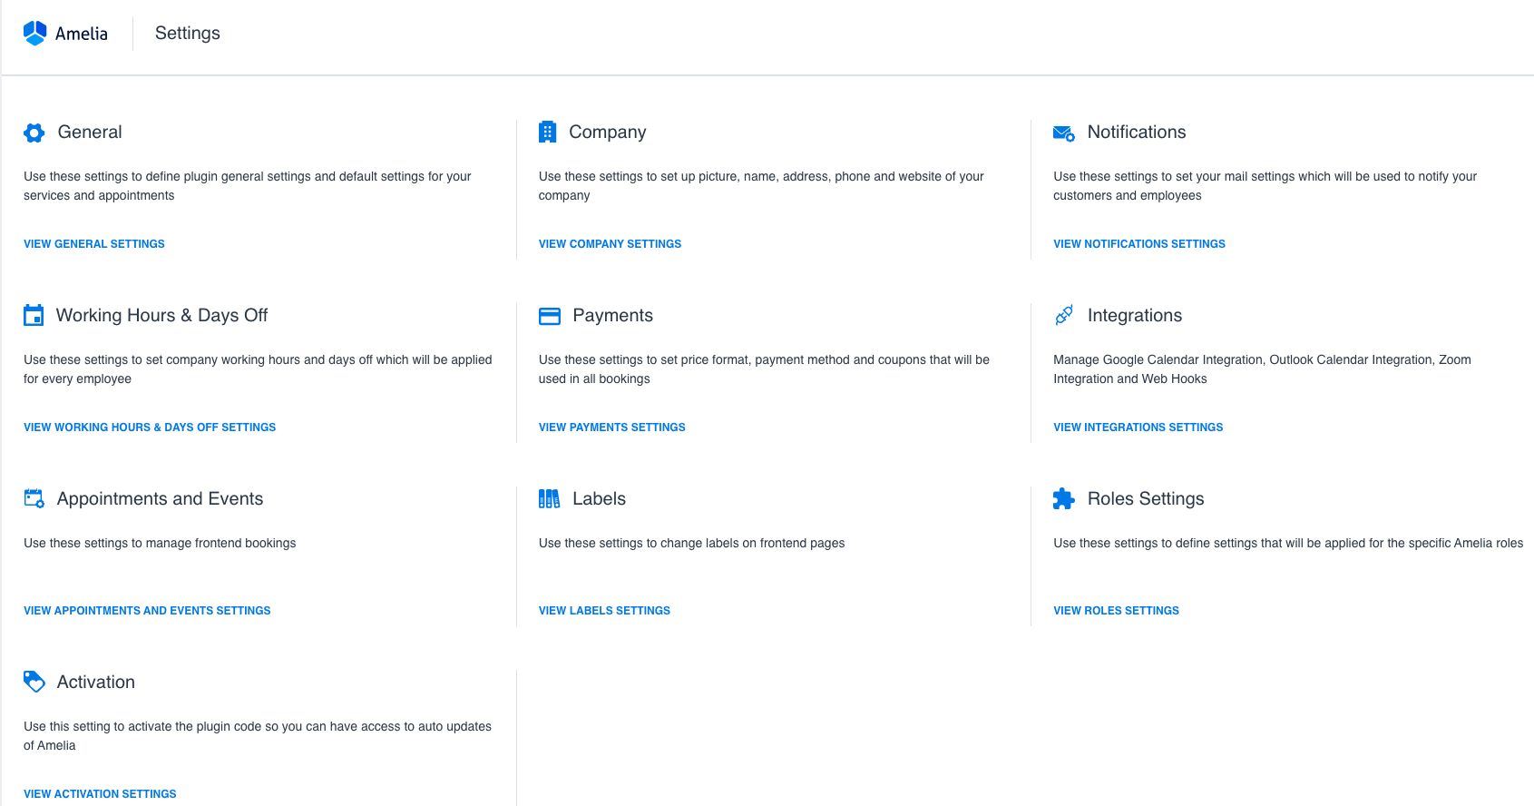Click the Roles Settings heading
Viewport: 1534px width, 806px height.
coord(1146,499)
